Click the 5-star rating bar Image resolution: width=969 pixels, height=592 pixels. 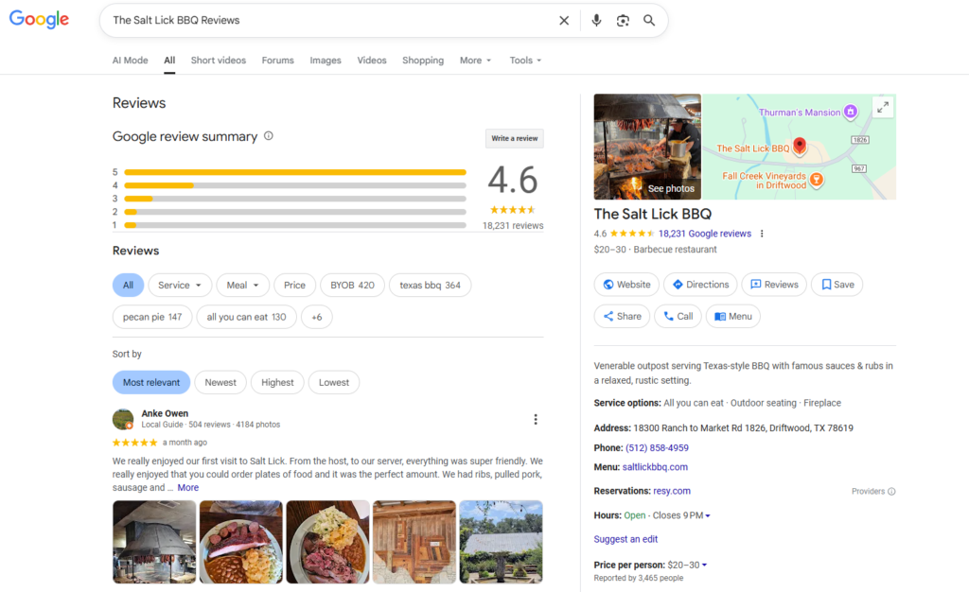[x=294, y=172]
